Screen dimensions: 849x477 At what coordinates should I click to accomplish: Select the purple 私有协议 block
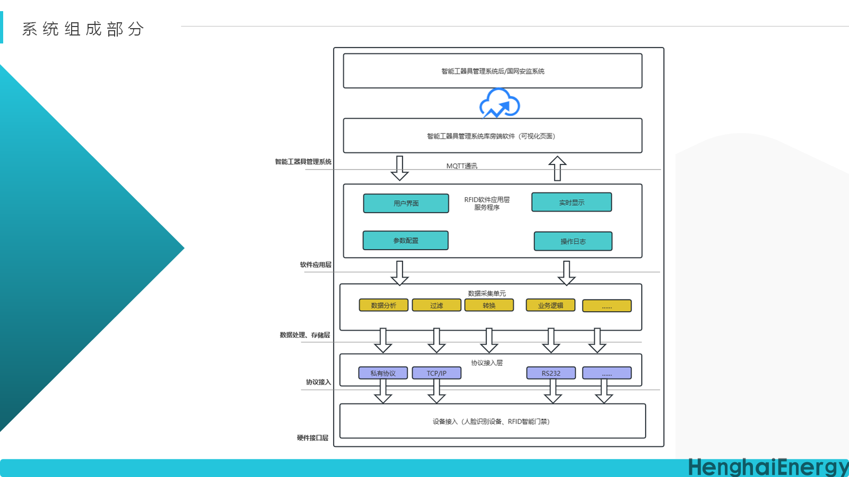tap(383, 373)
